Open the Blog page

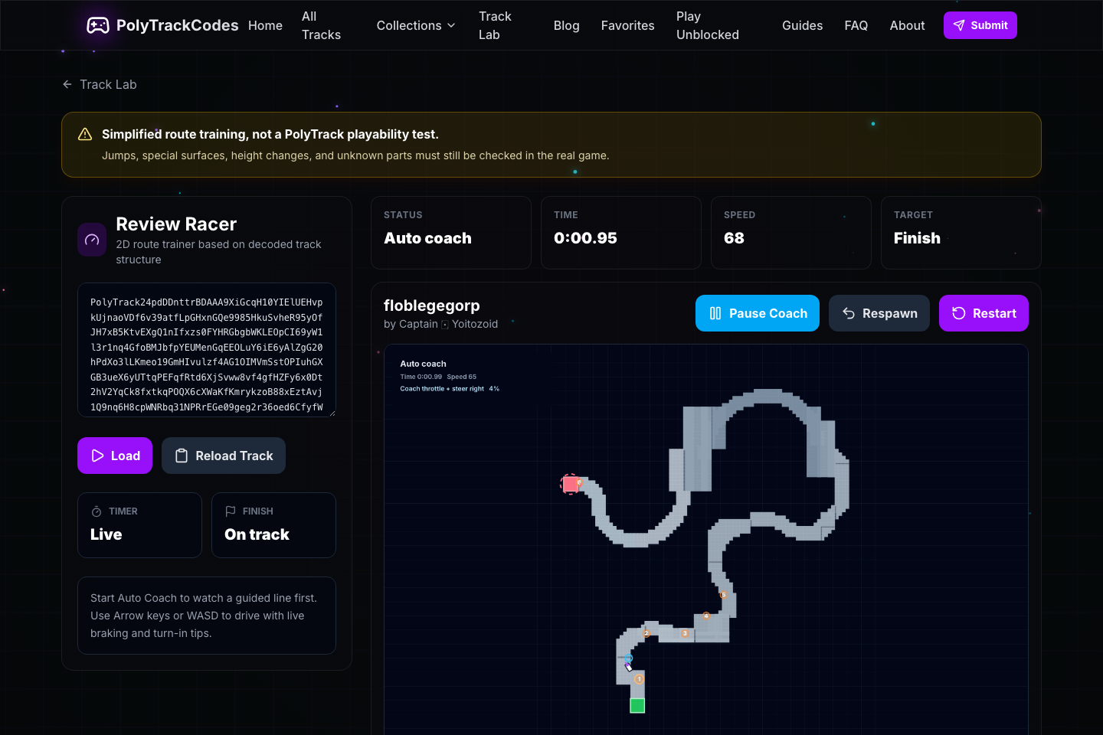coord(566,25)
